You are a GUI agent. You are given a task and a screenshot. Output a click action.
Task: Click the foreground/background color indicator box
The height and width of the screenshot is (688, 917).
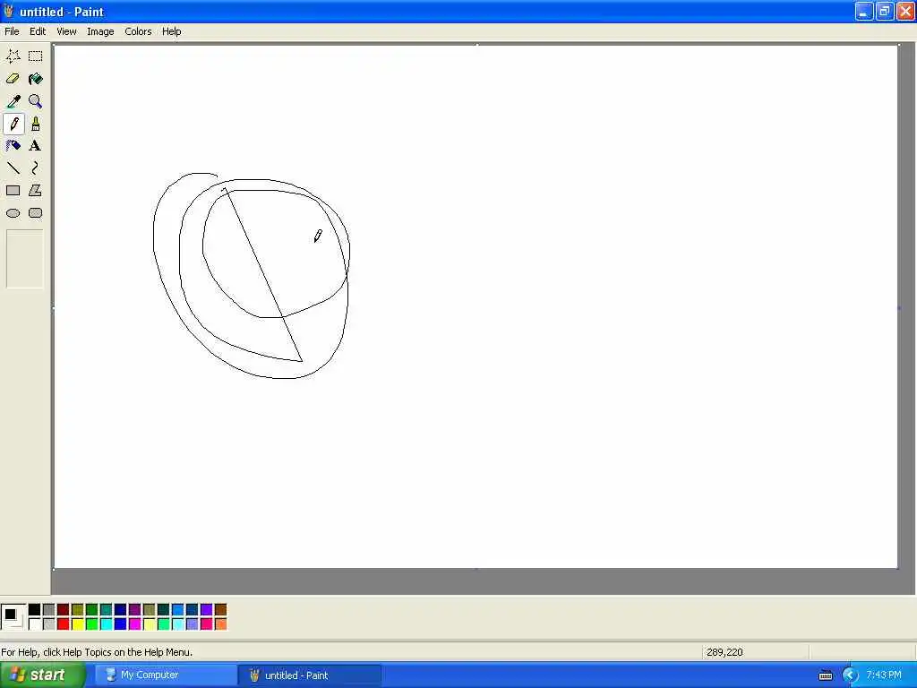[x=13, y=617]
